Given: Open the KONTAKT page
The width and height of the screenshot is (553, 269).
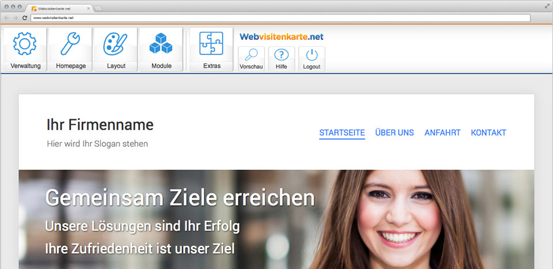Looking at the screenshot, I should pos(488,133).
